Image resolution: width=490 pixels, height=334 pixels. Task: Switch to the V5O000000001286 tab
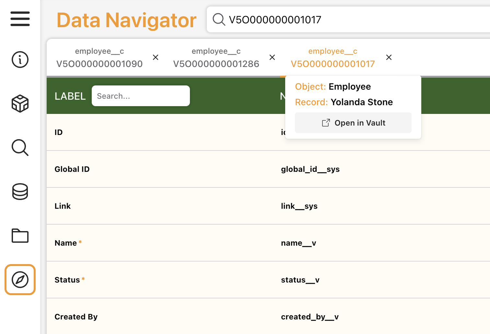pyautogui.click(x=216, y=58)
